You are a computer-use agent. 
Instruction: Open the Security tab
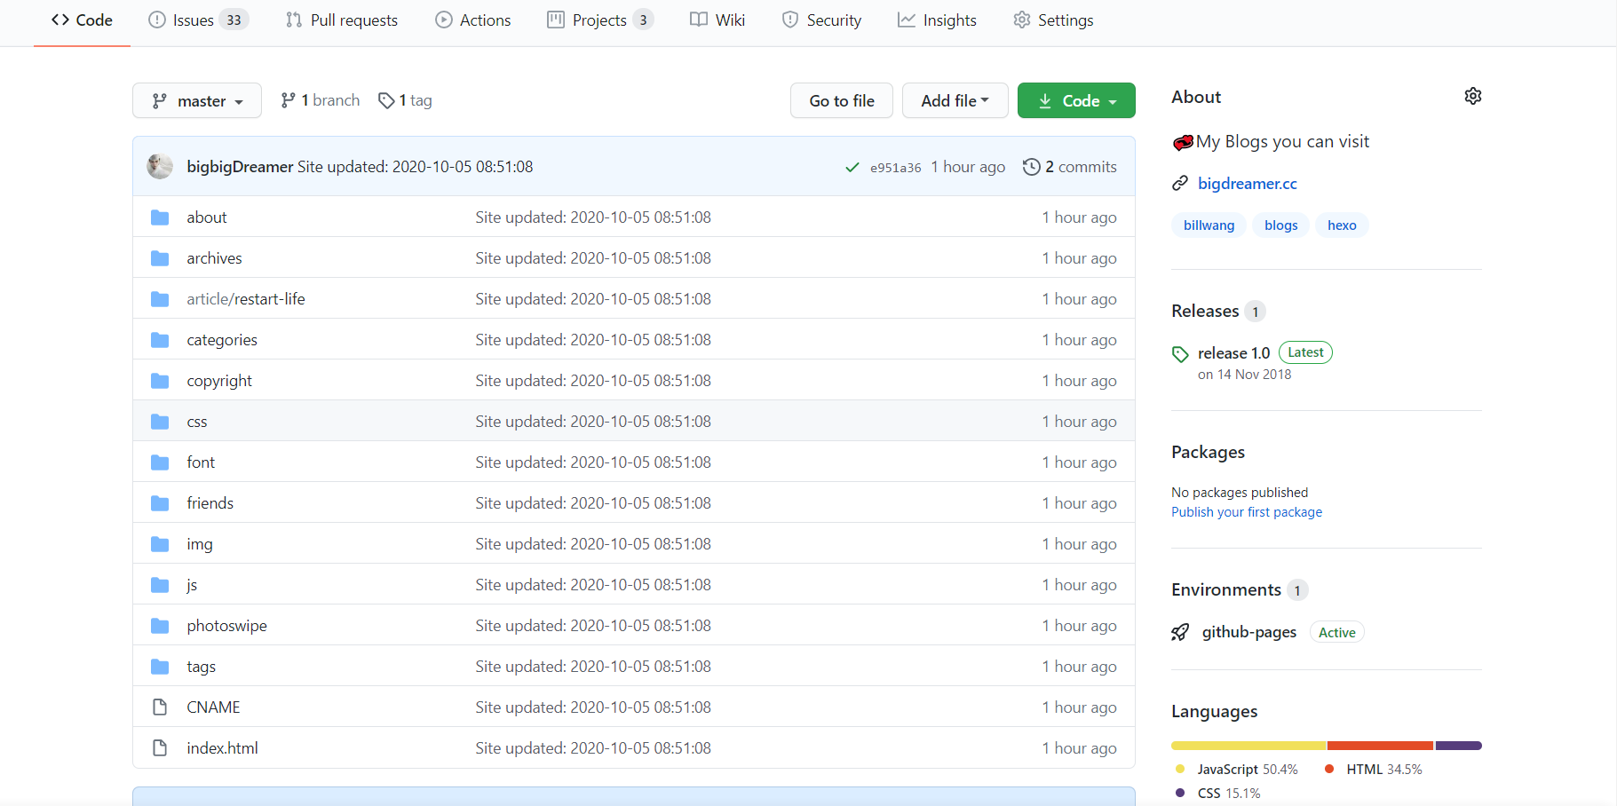(821, 20)
